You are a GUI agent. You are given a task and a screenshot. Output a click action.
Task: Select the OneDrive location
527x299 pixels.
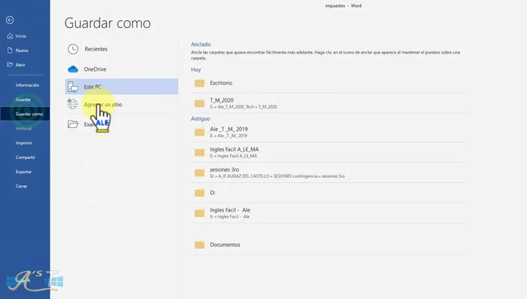click(121, 69)
